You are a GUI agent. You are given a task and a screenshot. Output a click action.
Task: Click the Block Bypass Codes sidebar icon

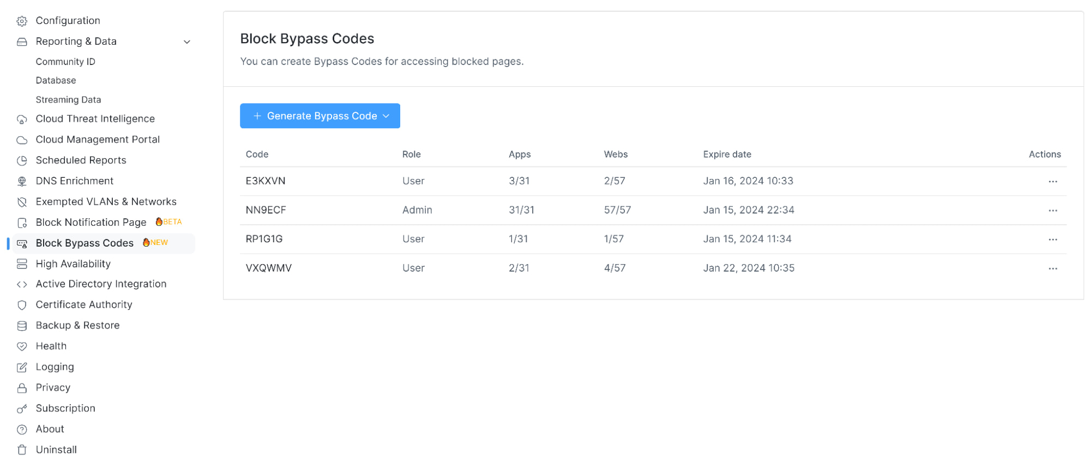pyautogui.click(x=22, y=244)
